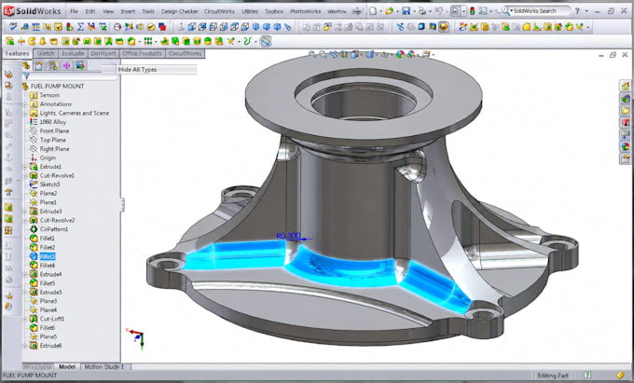
Task: Click the Curves icon on Features toolbar
Action: pos(247,41)
